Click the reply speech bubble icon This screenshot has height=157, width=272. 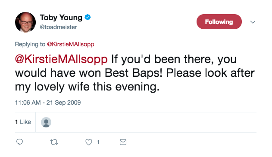(19, 142)
